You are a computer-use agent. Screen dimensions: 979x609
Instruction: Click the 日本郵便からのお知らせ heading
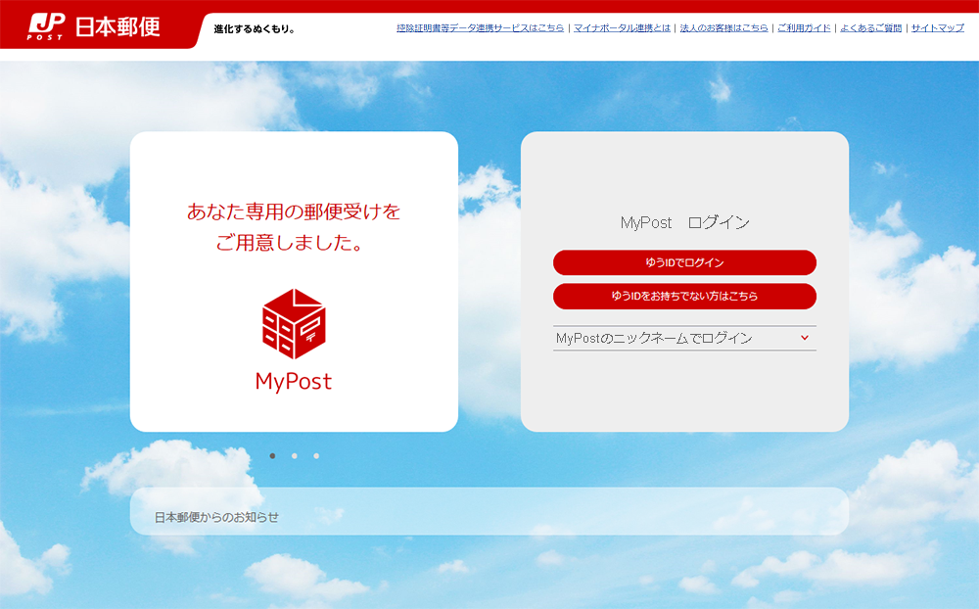[216, 517]
